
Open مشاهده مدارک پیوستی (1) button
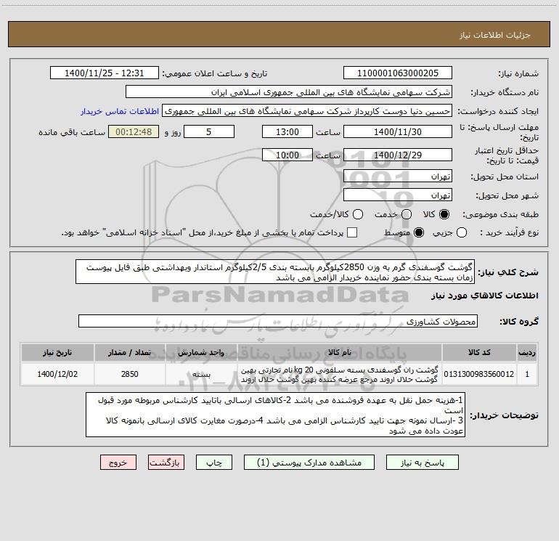point(309,463)
